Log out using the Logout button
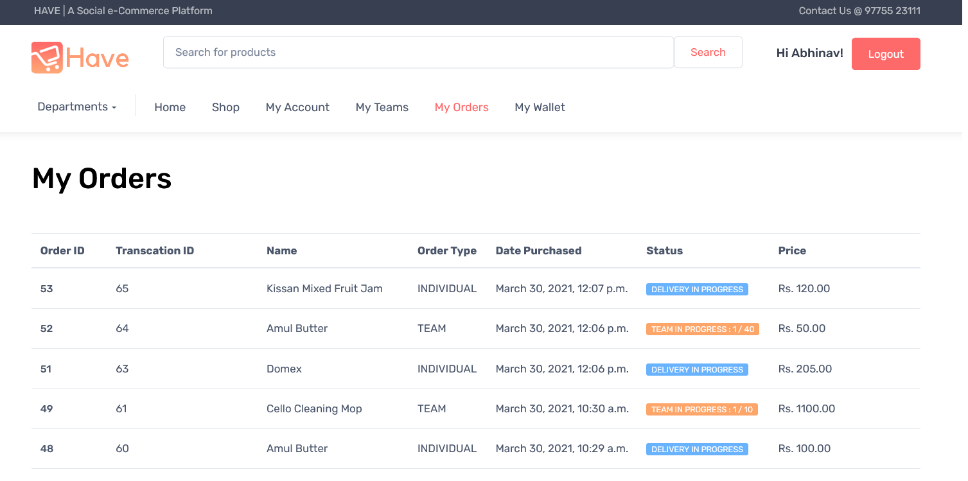The height and width of the screenshot is (481, 968). pos(885,54)
